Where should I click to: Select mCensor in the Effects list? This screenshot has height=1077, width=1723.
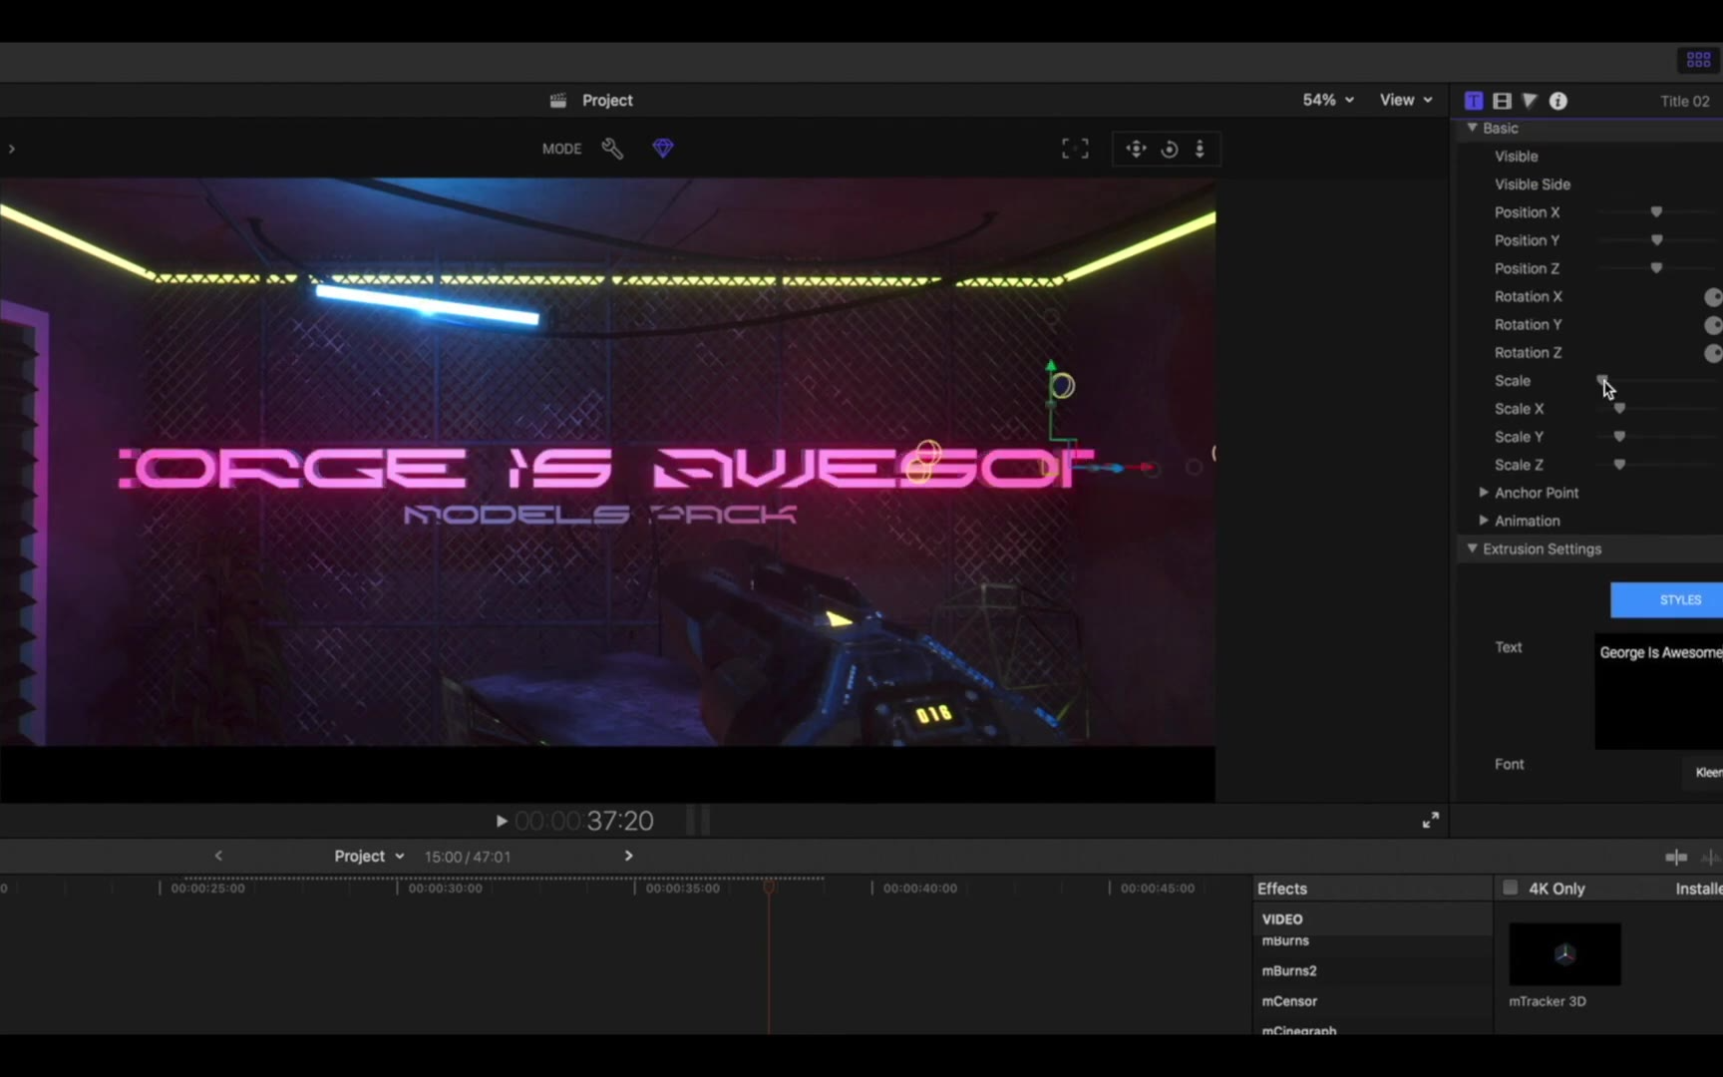pos(1289,1000)
